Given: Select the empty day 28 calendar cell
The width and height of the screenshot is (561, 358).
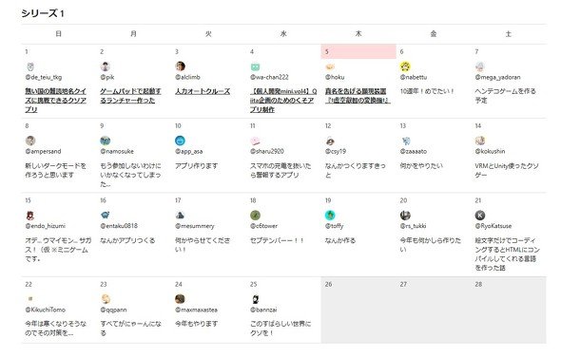Looking at the screenshot, I should 509,310.
